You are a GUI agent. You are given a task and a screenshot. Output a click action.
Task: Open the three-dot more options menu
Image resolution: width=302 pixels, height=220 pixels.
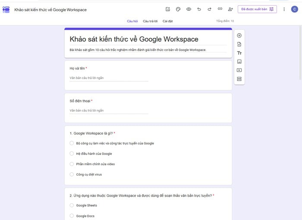284,9
